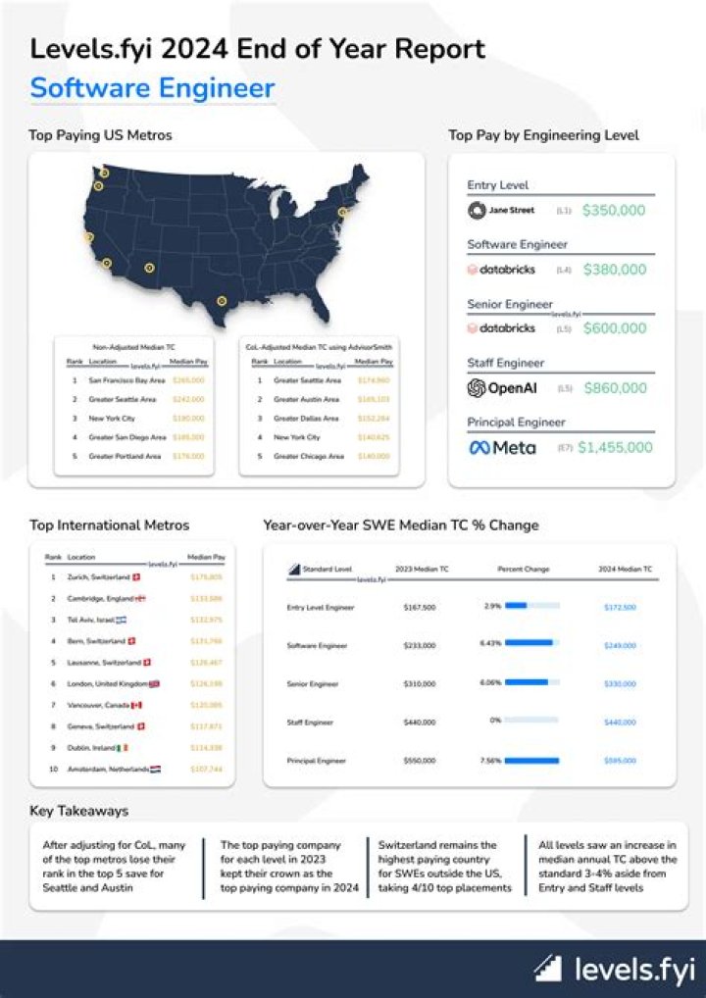Click the Standard Level chart icon

tap(293, 569)
